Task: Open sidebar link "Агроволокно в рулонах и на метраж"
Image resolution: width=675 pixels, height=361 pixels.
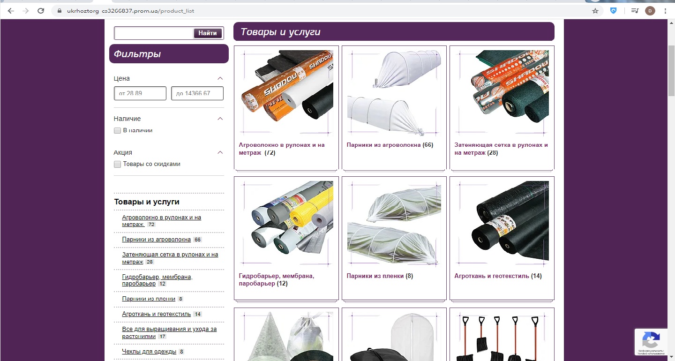Action: (161, 221)
